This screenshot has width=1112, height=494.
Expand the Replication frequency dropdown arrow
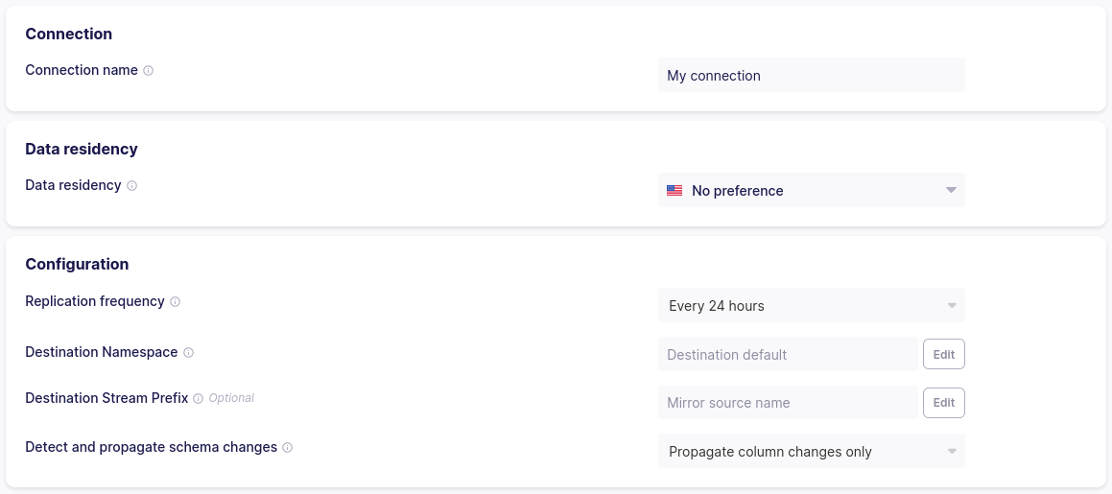(952, 306)
